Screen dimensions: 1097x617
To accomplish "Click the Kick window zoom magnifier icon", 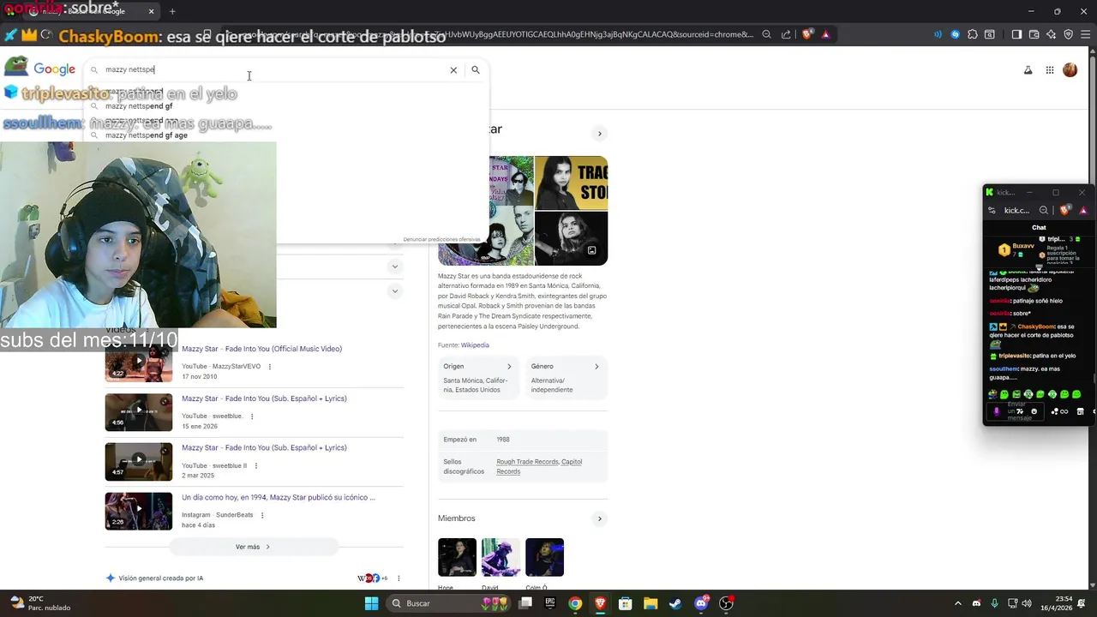I will [1043, 210].
